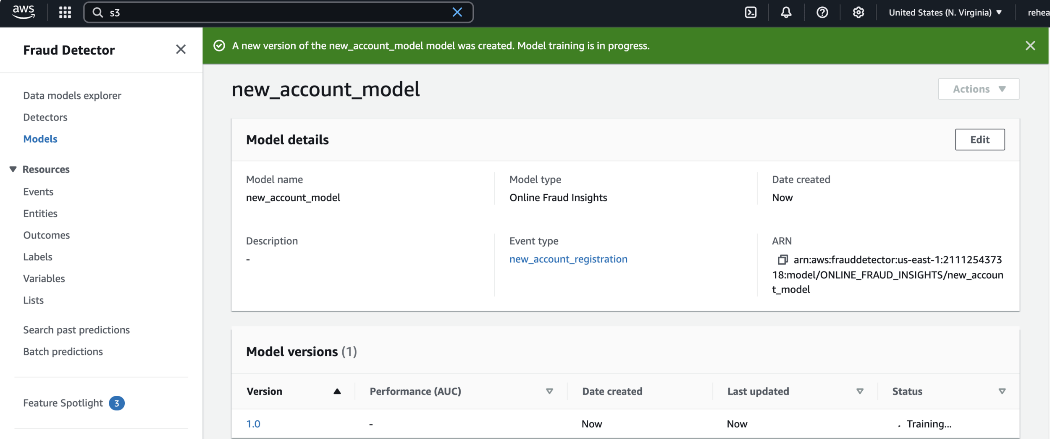This screenshot has width=1050, height=439.
Task: Open the new_account_registration event type link
Action: click(568, 259)
